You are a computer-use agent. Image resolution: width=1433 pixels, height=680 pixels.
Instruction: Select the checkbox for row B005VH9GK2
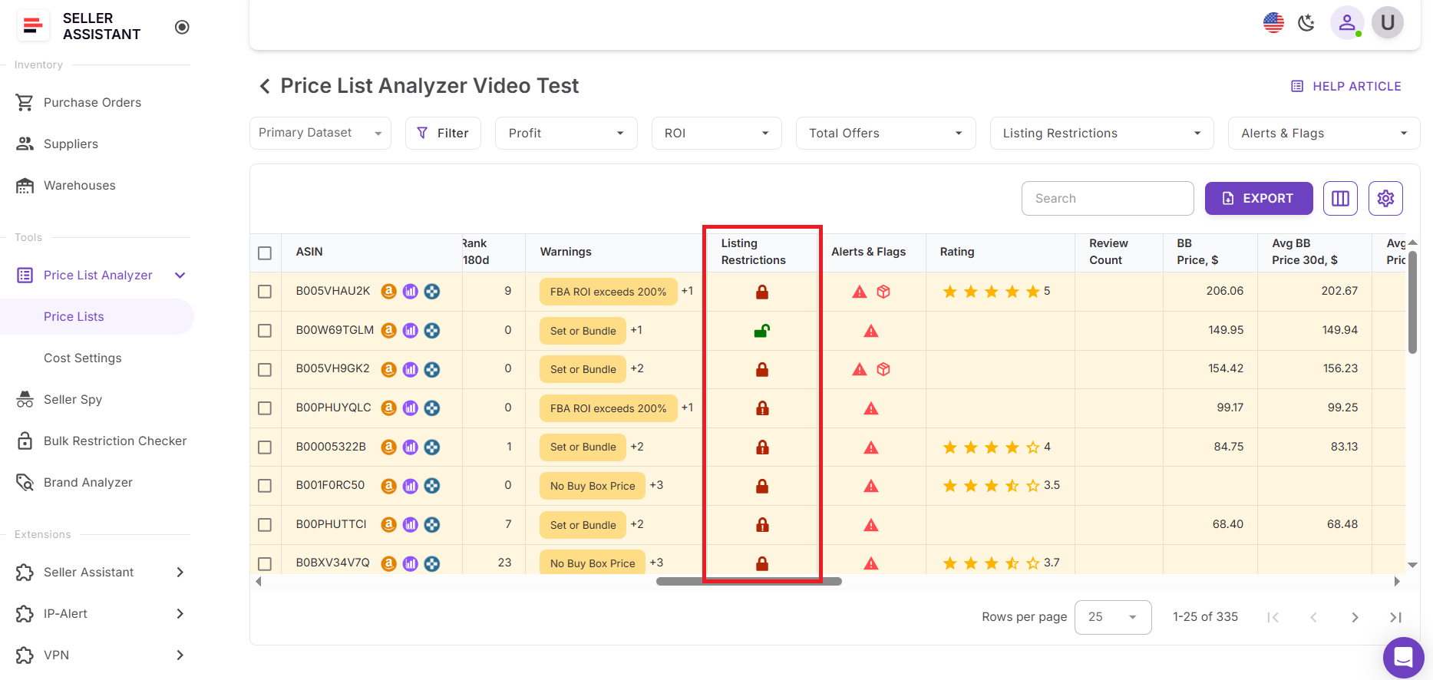[265, 370]
